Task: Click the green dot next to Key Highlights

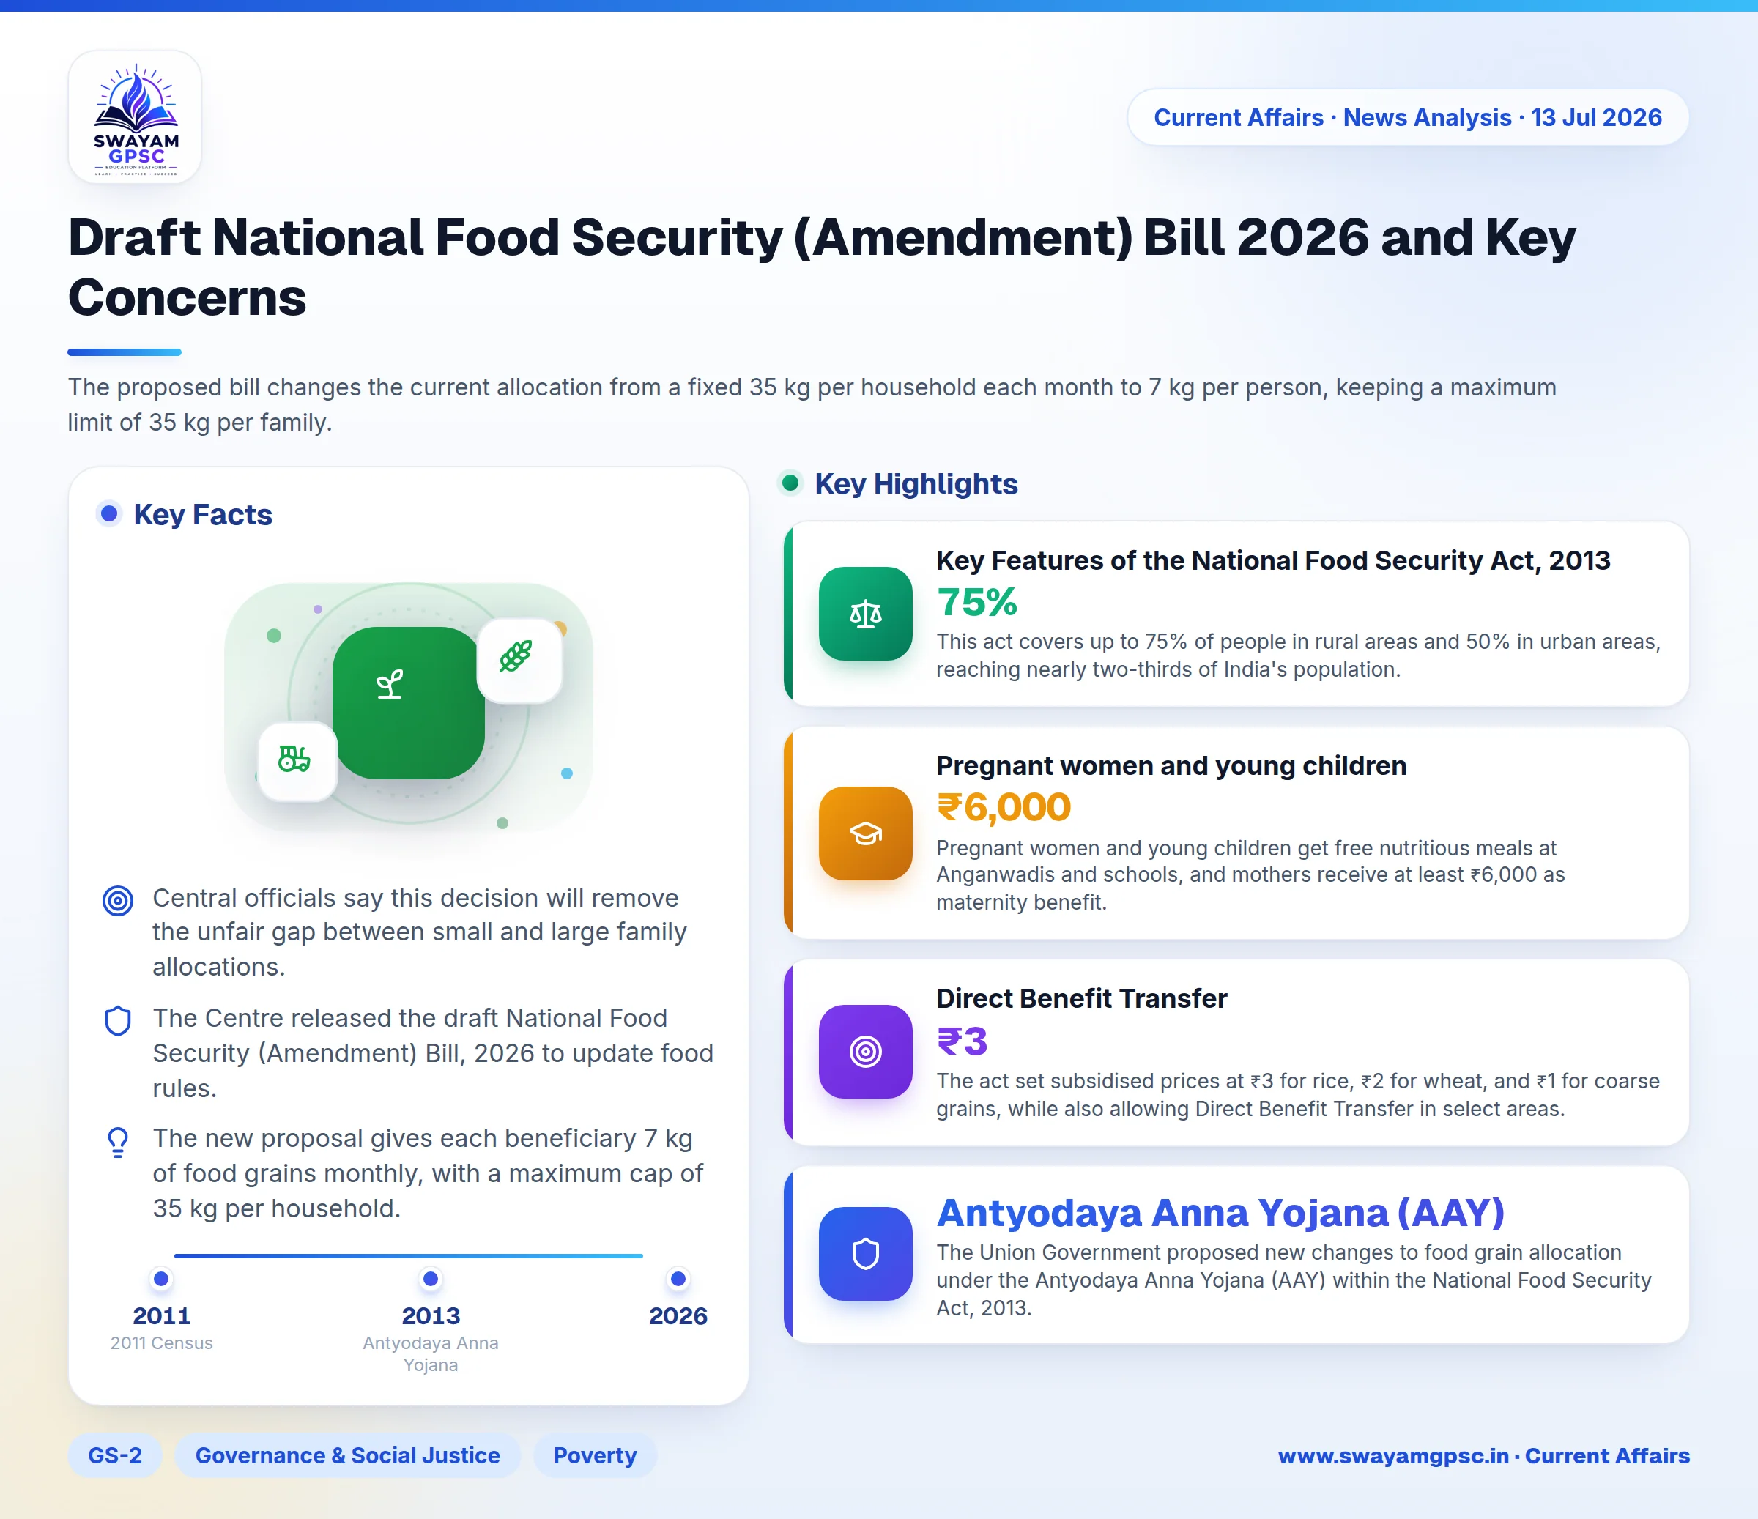Action: click(790, 483)
